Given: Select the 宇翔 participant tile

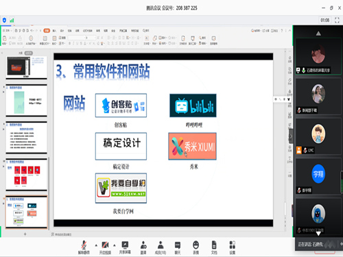Looking at the screenshot, I should 318,176.
